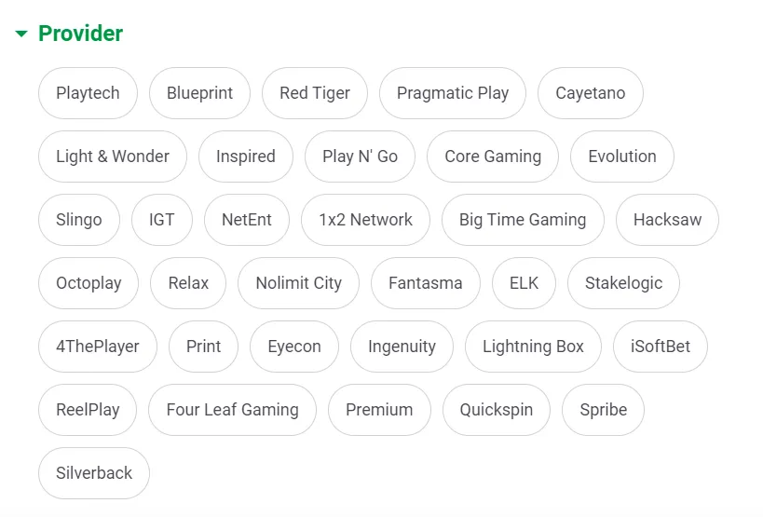Select the IGT filter
Screen dimensions: 763x517
tap(162, 220)
